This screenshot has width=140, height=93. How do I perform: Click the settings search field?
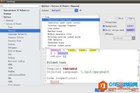click(x=20, y=6)
